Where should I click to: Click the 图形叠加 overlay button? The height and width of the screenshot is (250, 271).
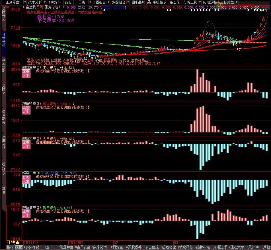click(x=138, y=2)
